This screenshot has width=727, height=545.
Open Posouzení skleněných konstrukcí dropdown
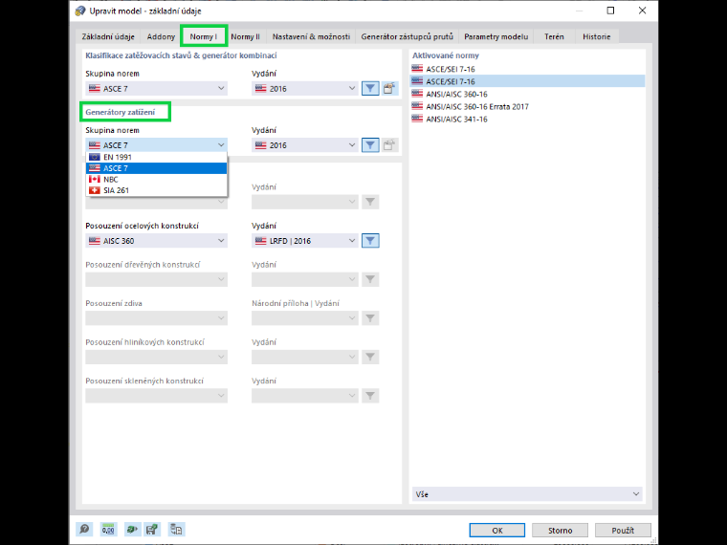click(157, 396)
